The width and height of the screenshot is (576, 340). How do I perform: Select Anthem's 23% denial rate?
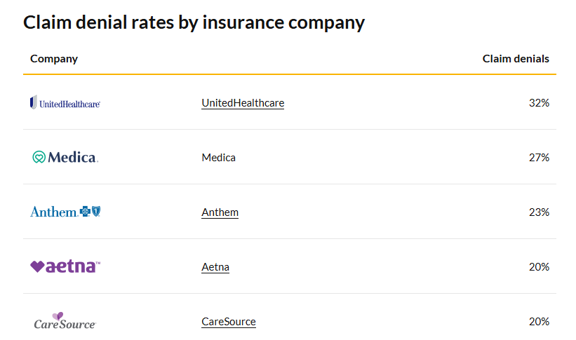tap(539, 212)
